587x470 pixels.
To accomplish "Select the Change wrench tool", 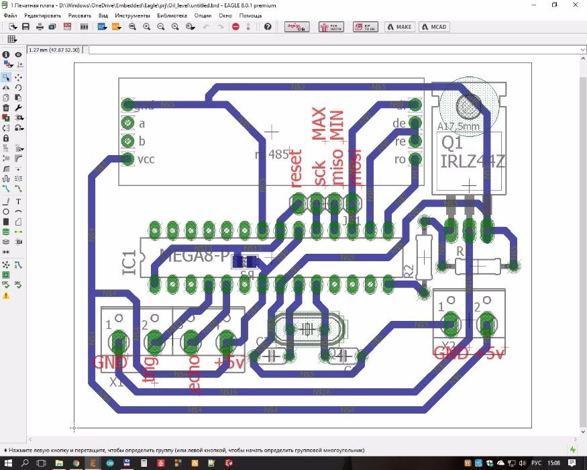I will point(18,108).
